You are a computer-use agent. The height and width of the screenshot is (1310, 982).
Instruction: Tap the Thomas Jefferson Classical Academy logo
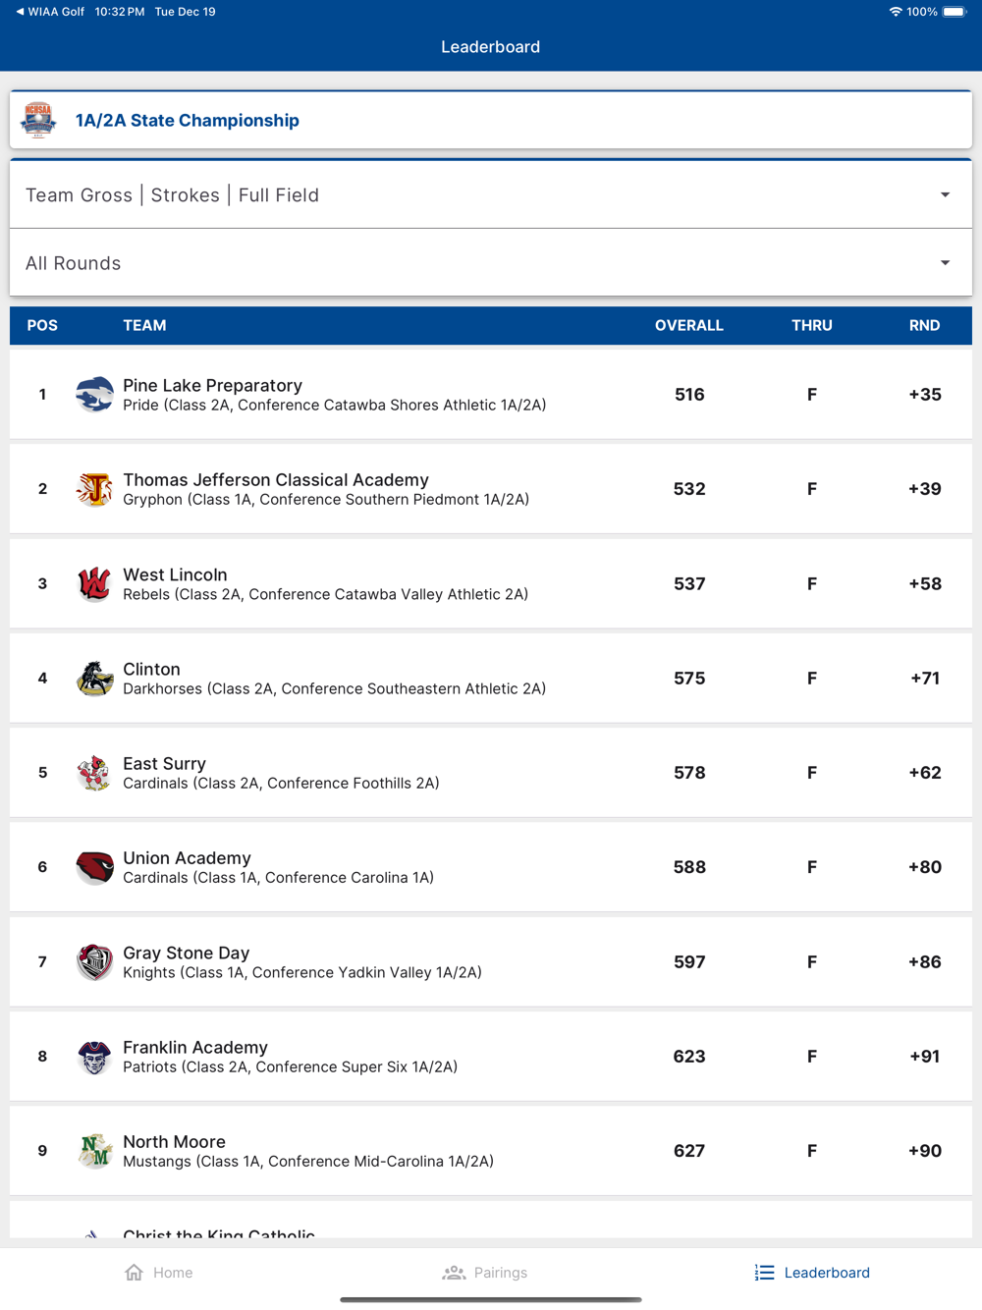click(94, 489)
